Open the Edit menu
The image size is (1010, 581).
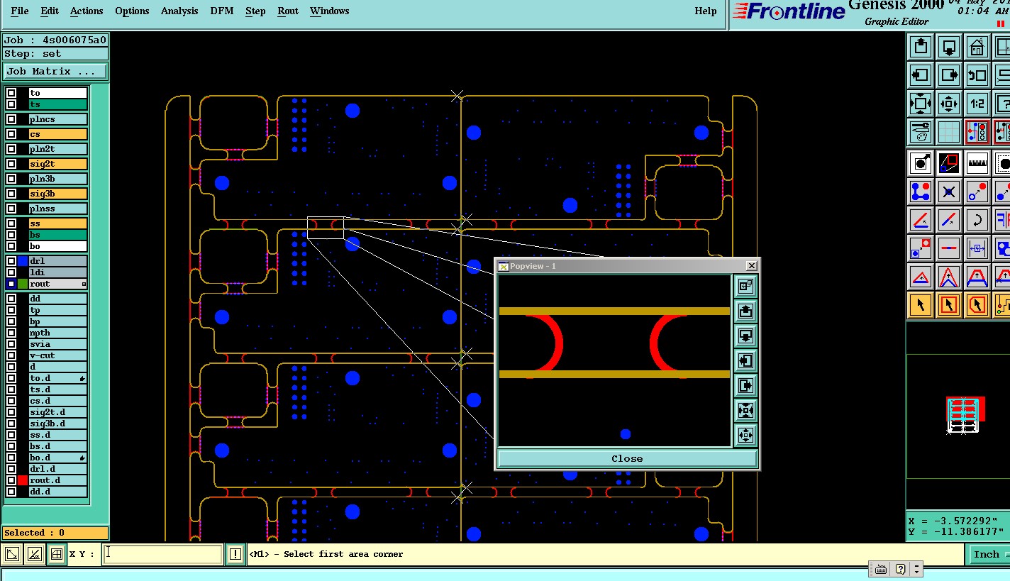[x=50, y=11]
